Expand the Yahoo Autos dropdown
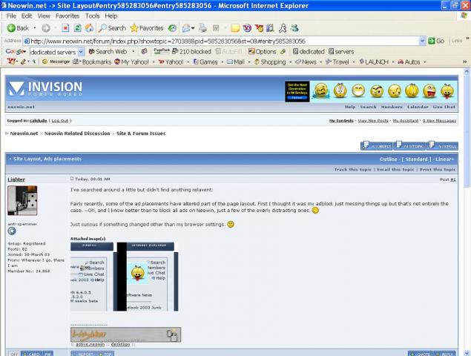The width and height of the screenshot is (471, 356). click(x=424, y=62)
